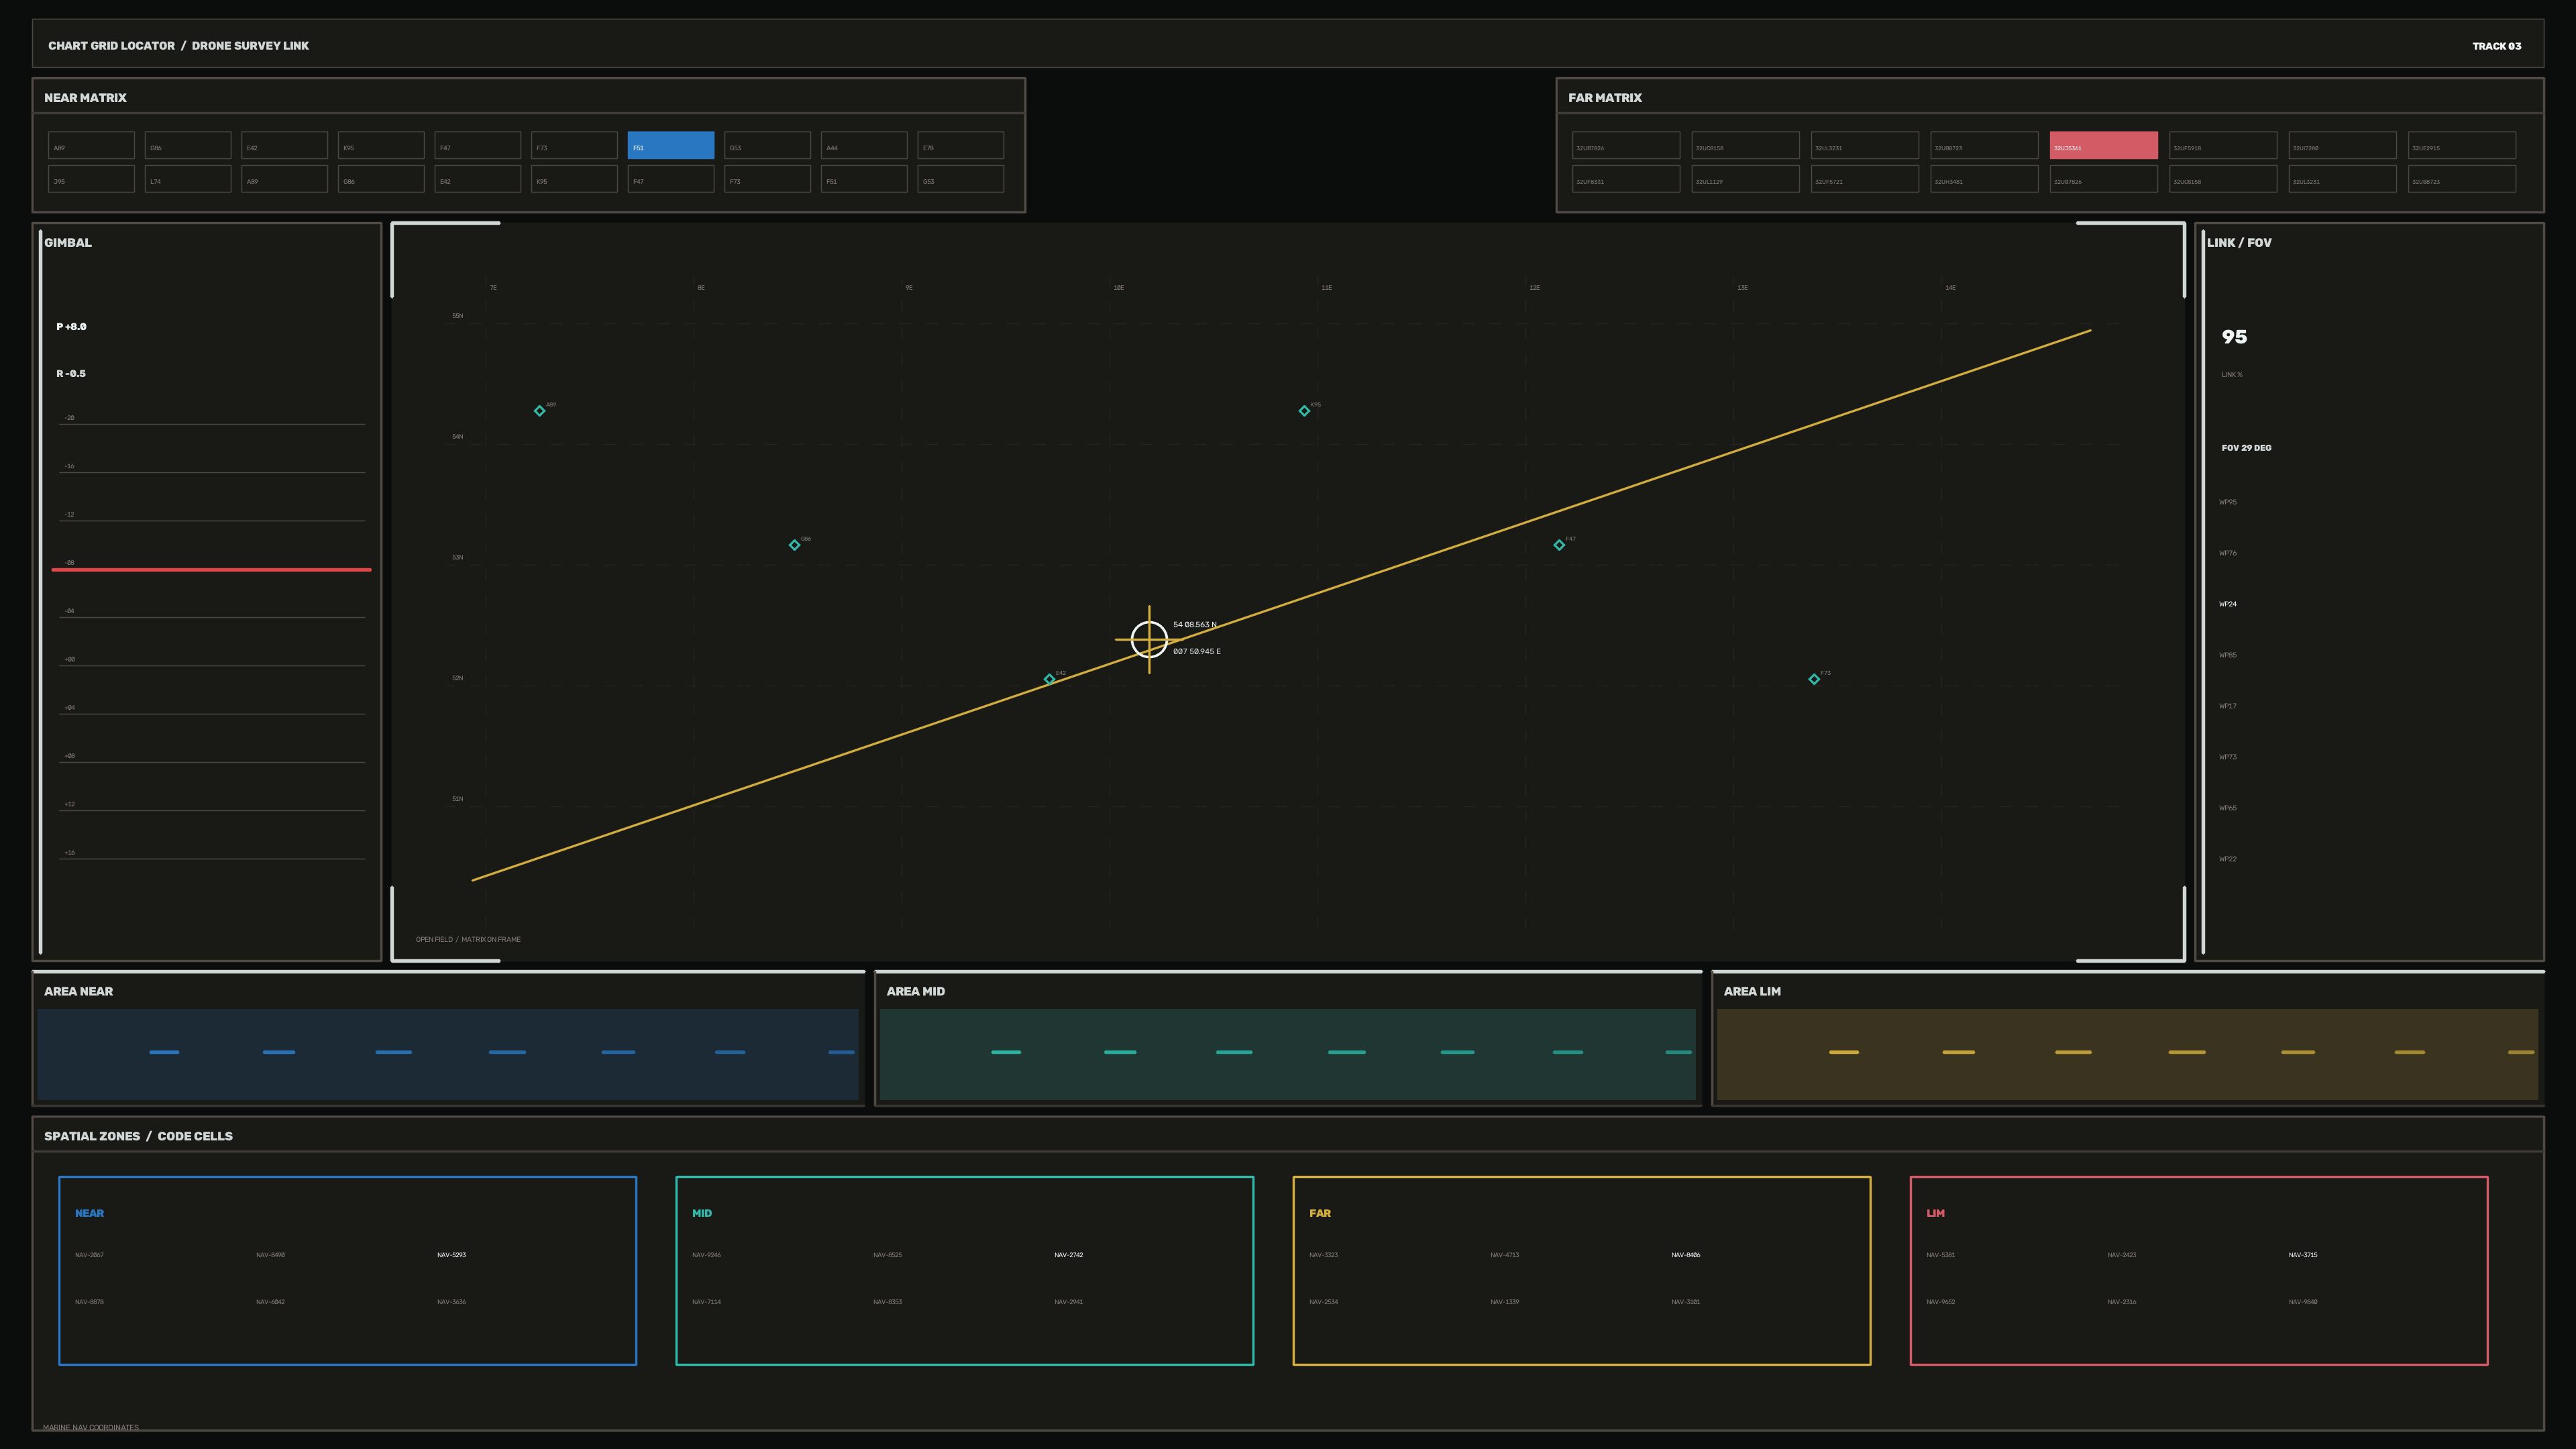This screenshot has width=2576, height=1449.
Task: Click highlighted code NAV-5293 in NEAR zone
Action: pyautogui.click(x=451, y=1255)
